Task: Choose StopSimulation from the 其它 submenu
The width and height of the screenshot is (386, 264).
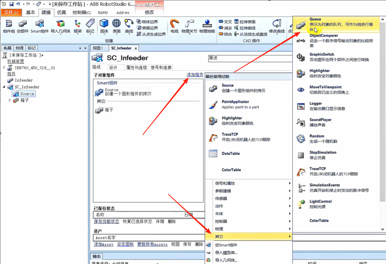Action: pyautogui.click(x=336, y=155)
